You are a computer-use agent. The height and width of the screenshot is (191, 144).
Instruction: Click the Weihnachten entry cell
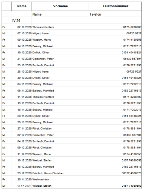(61, 180)
